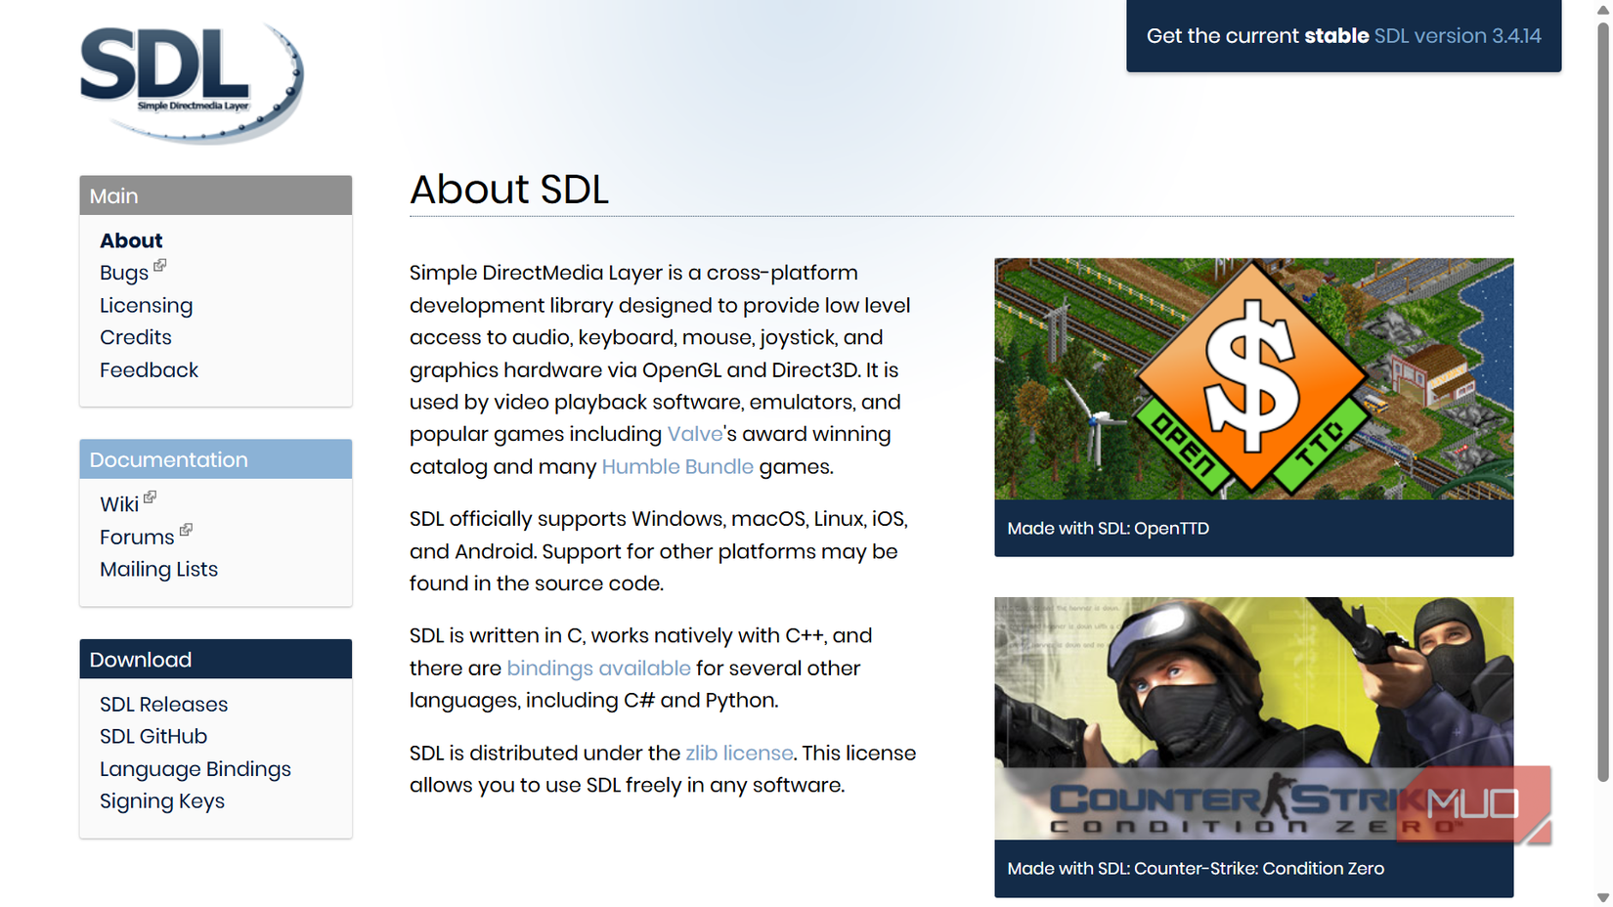Image resolution: width=1613 pixels, height=907 pixels.
Task: Click the OpenTTD screenshot thumbnail
Action: 1254,379
